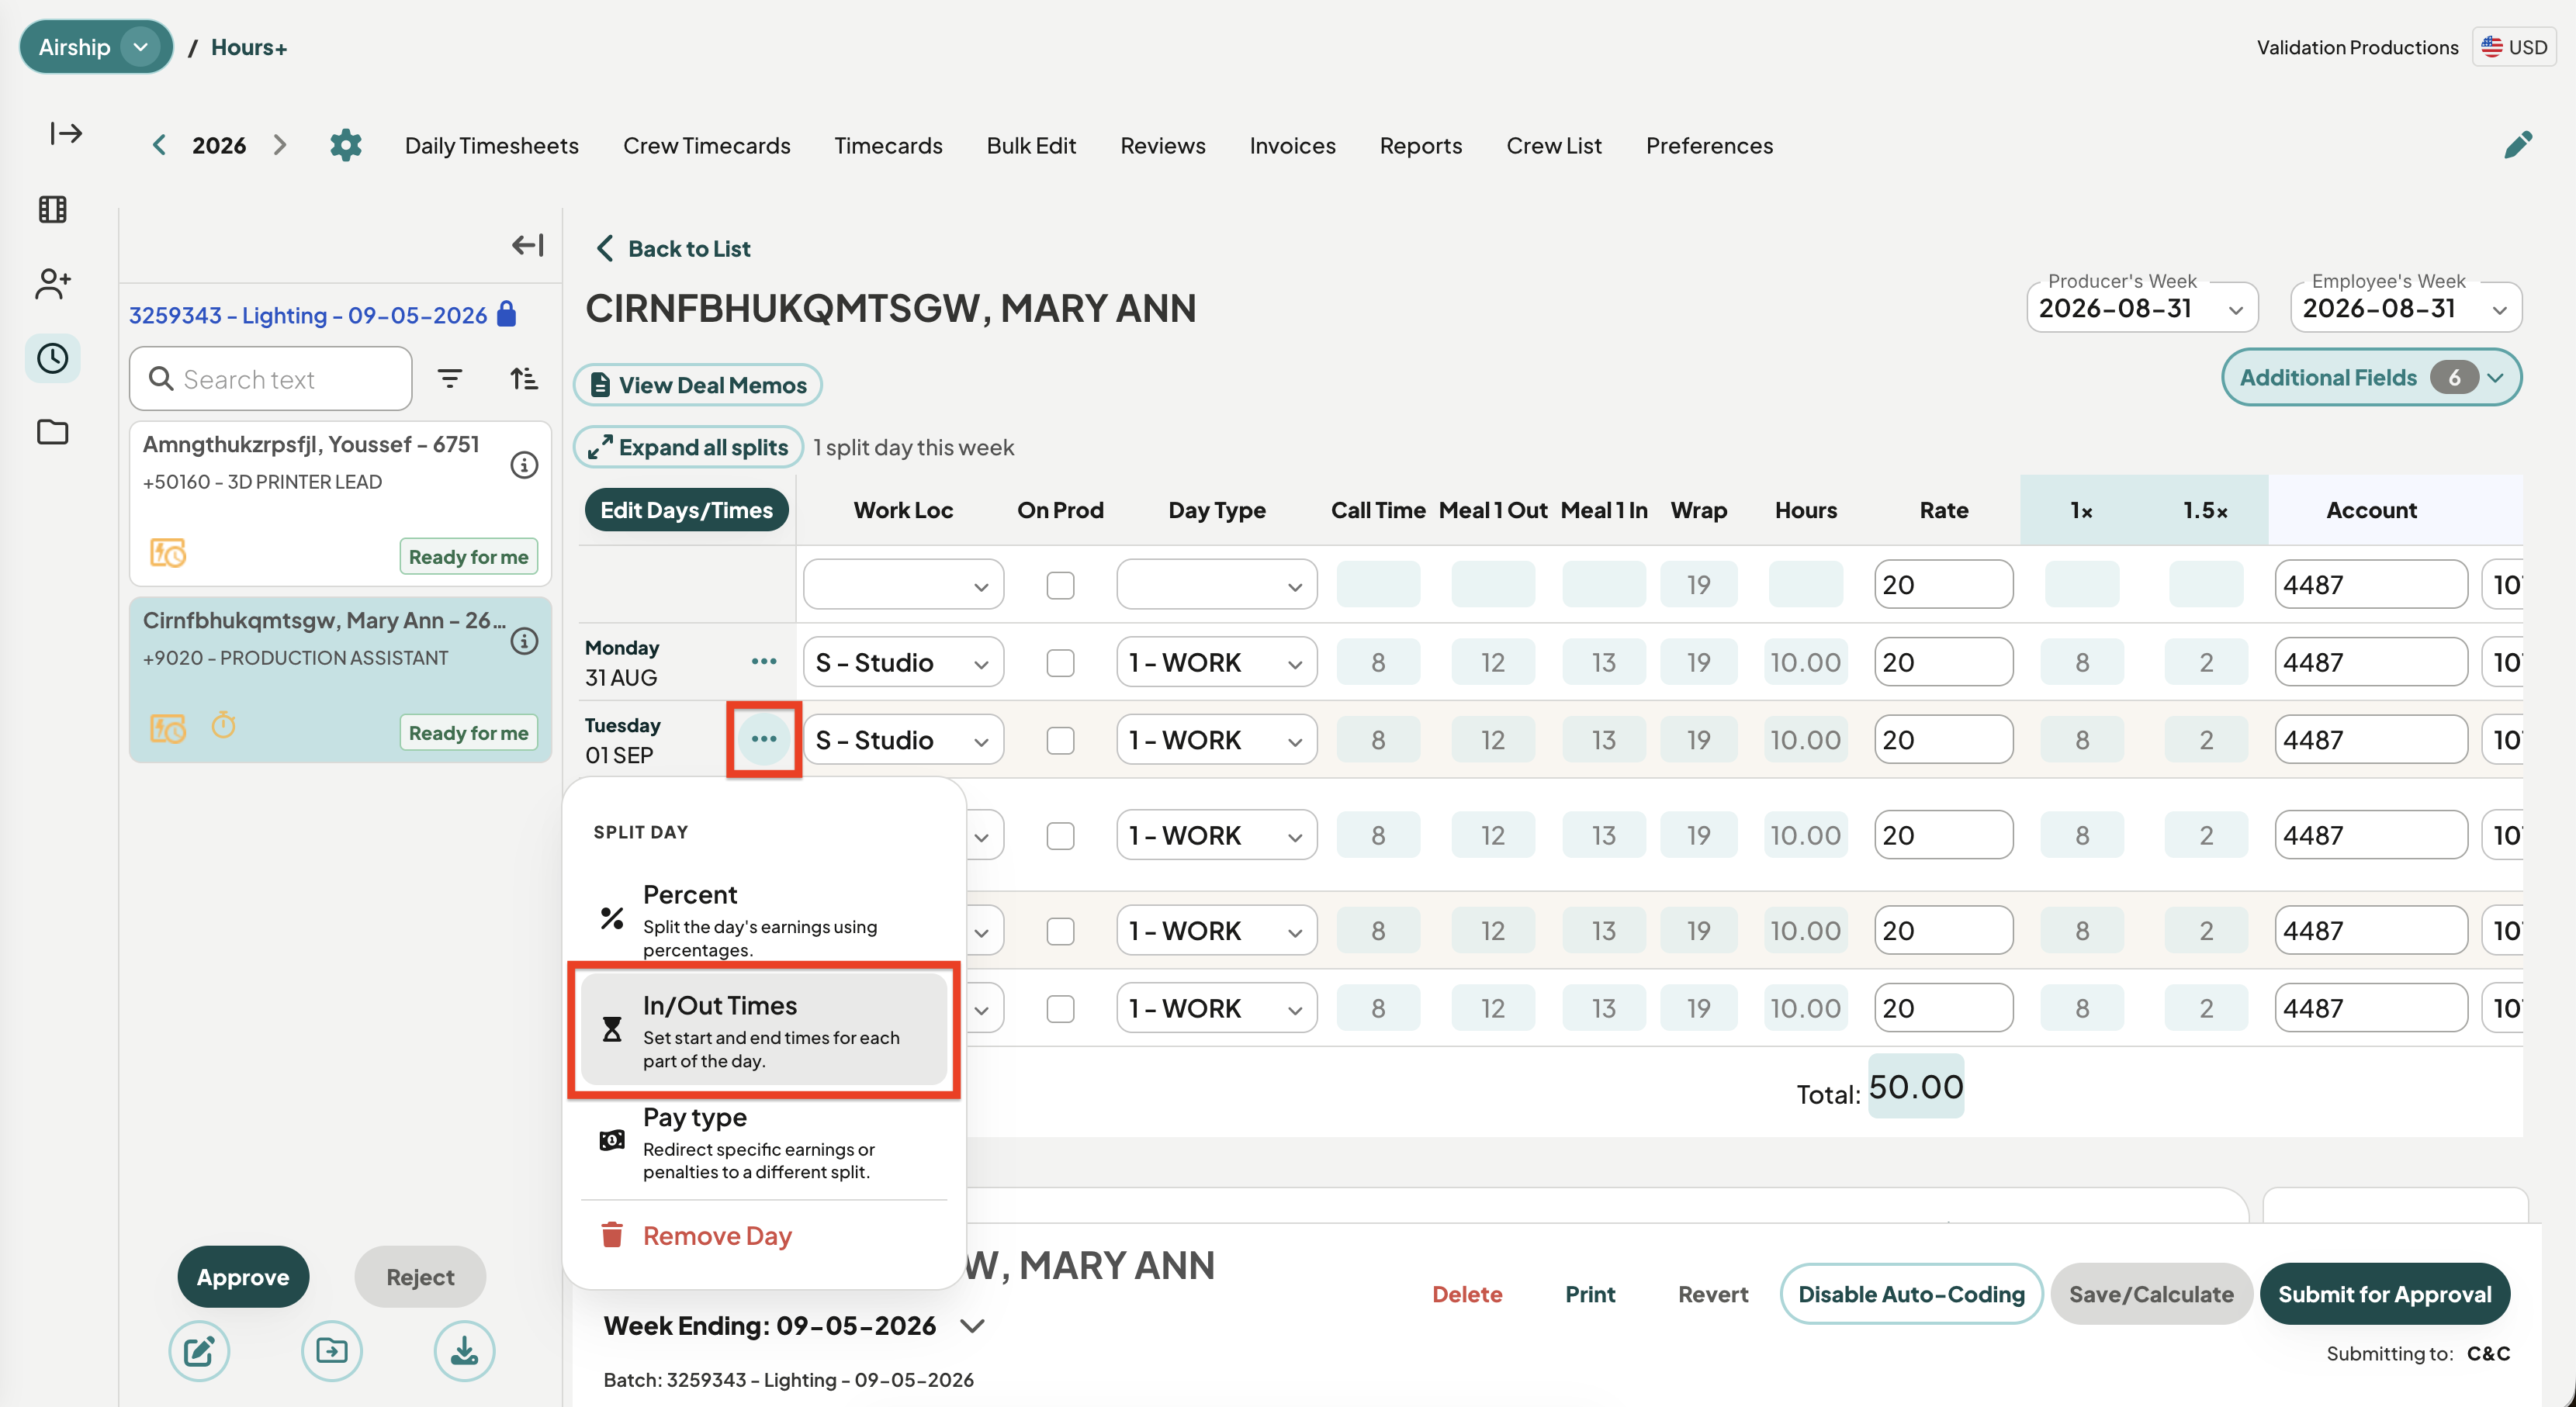
Task: Select Percent split day option
Action: point(764,919)
